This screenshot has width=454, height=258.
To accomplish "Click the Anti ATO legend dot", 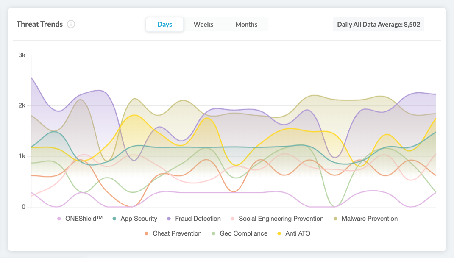I will (279, 233).
